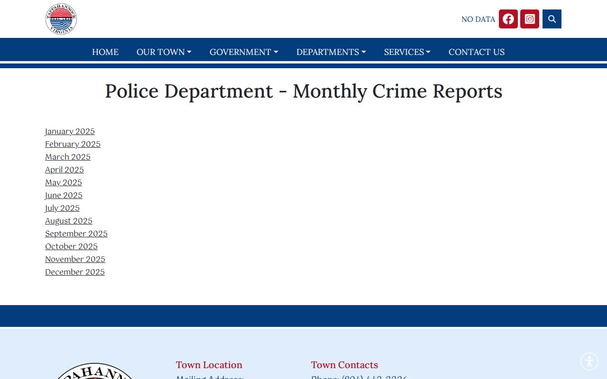
Task: Expand the Departments dropdown menu
Action: coord(331,52)
